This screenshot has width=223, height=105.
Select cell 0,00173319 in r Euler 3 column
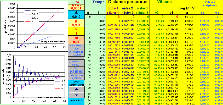point(142,104)
